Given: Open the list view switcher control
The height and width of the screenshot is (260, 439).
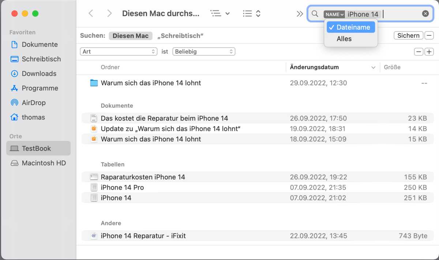Looking at the screenshot, I should coord(252,14).
